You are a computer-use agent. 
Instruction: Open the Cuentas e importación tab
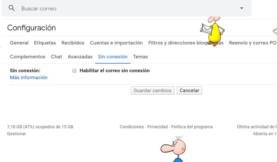point(116,43)
